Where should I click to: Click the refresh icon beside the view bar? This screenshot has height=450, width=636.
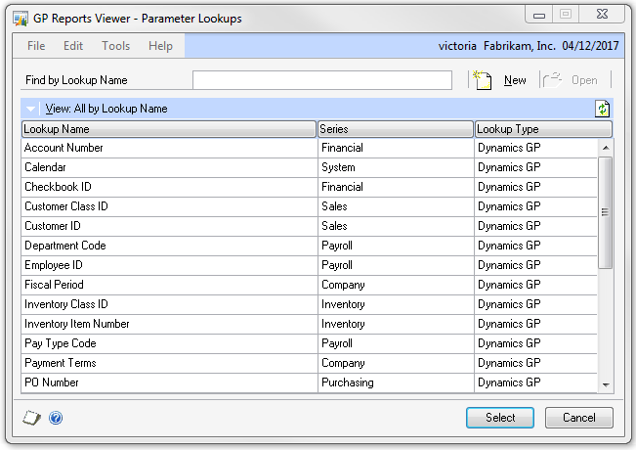[603, 109]
